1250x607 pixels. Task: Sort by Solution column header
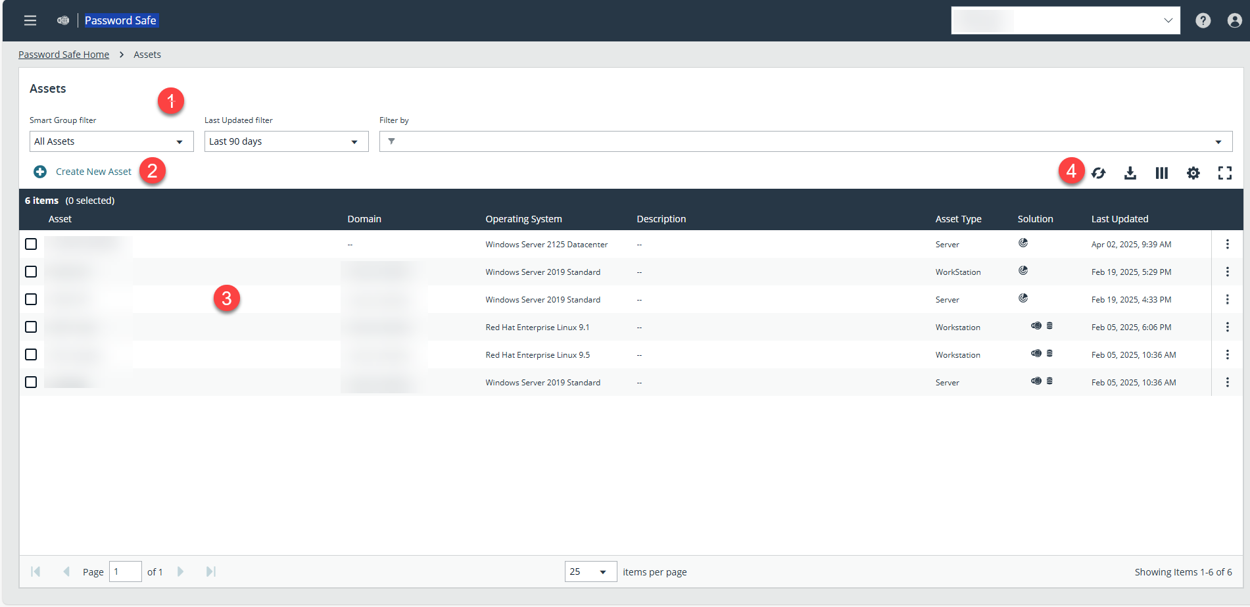[1035, 219]
